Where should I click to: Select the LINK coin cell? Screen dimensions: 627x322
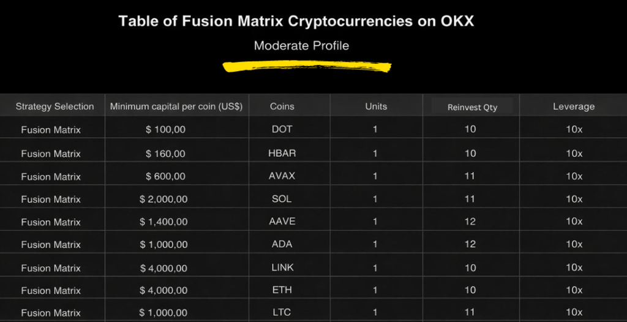282,268
